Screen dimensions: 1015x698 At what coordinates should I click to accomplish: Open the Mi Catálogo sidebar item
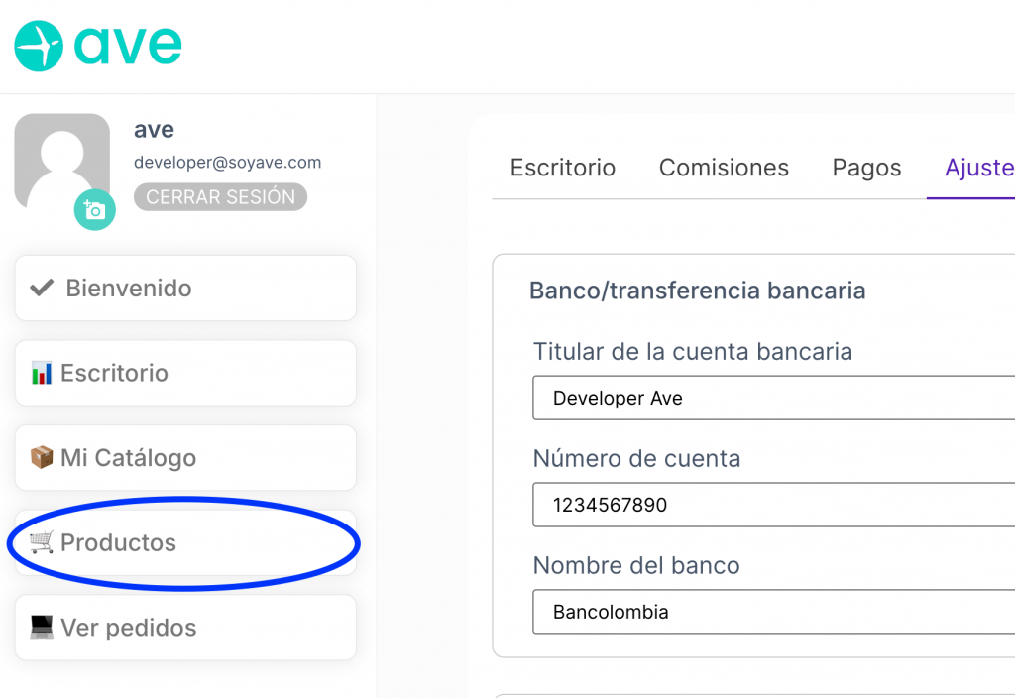[x=185, y=458]
